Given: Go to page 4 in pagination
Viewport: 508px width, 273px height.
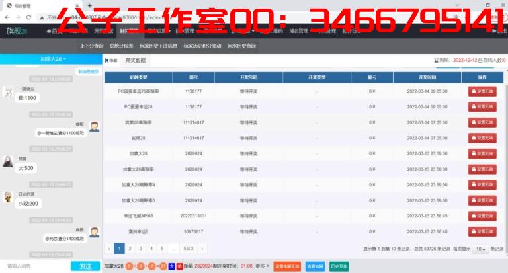Looking at the screenshot, I should pyautogui.click(x=151, y=249).
